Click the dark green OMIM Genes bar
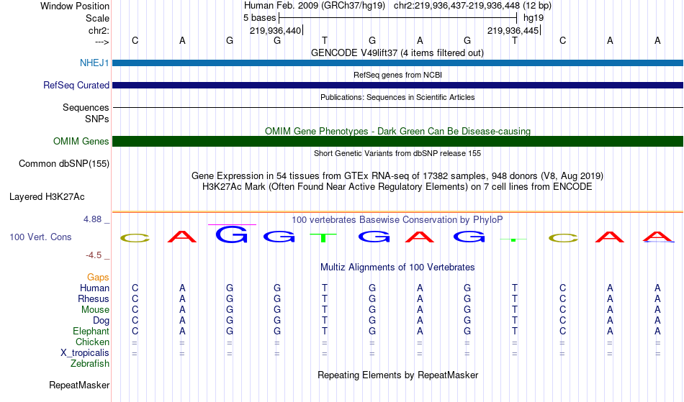This screenshot has height=402, width=684. [398, 141]
